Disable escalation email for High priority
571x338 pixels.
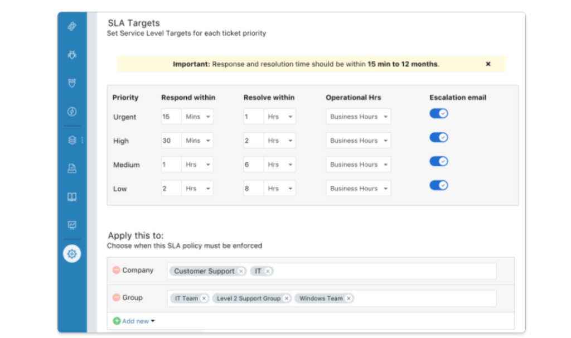[438, 137]
